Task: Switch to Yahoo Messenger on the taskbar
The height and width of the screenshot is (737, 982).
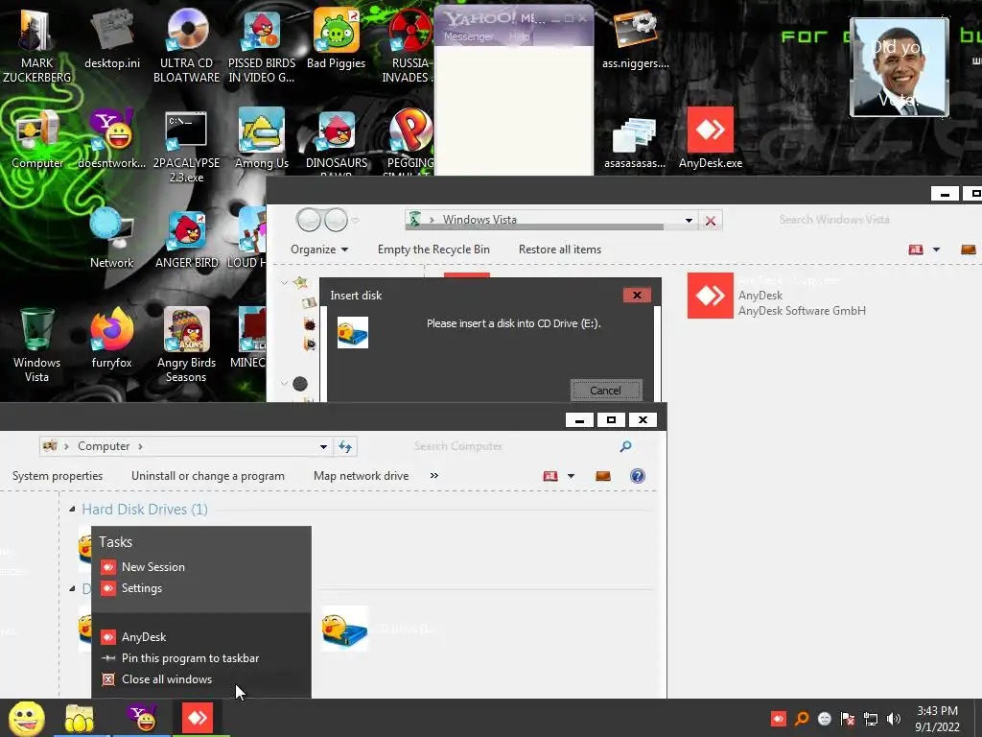Action: (x=142, y=718)
